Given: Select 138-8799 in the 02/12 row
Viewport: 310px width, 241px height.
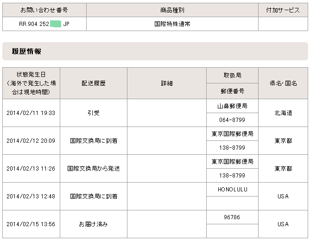Looking at the screenshot, I should pos(232,148).
